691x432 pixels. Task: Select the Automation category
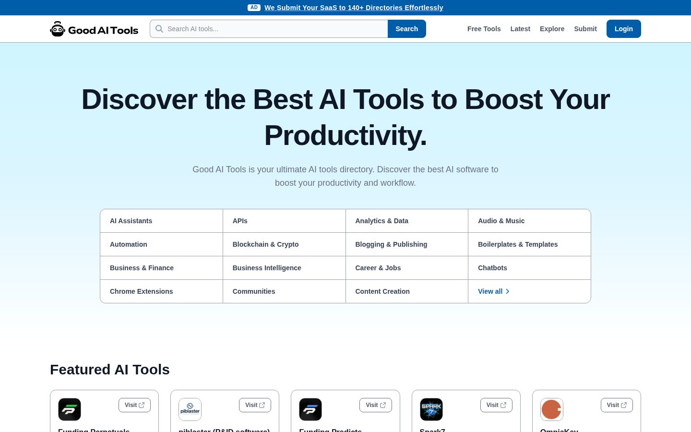pos(161,244)
